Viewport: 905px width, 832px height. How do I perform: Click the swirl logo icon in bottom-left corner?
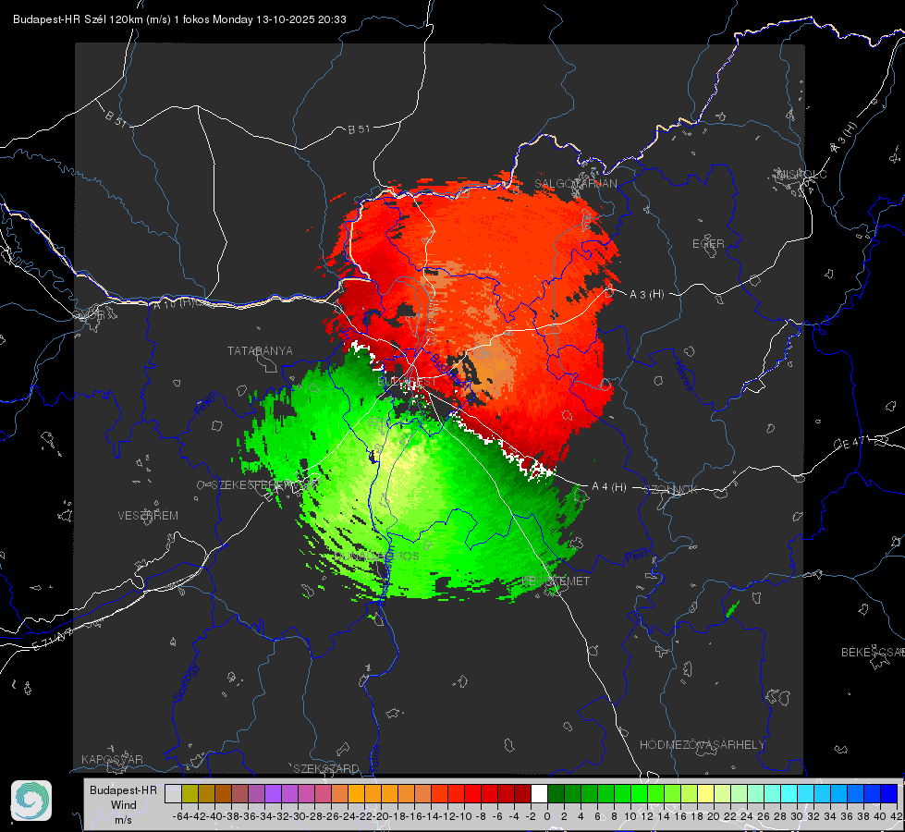(31, 801)
